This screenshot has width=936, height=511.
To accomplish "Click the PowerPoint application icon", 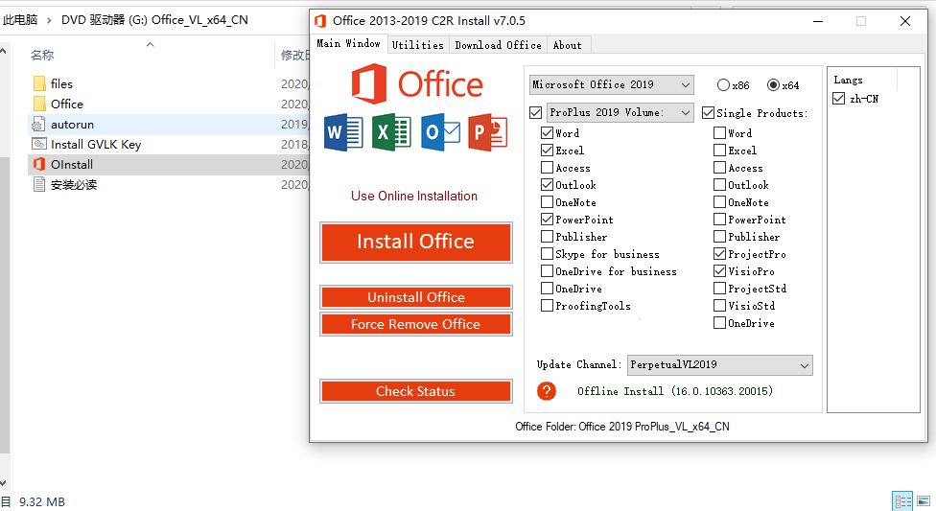I will click(488, 132).
